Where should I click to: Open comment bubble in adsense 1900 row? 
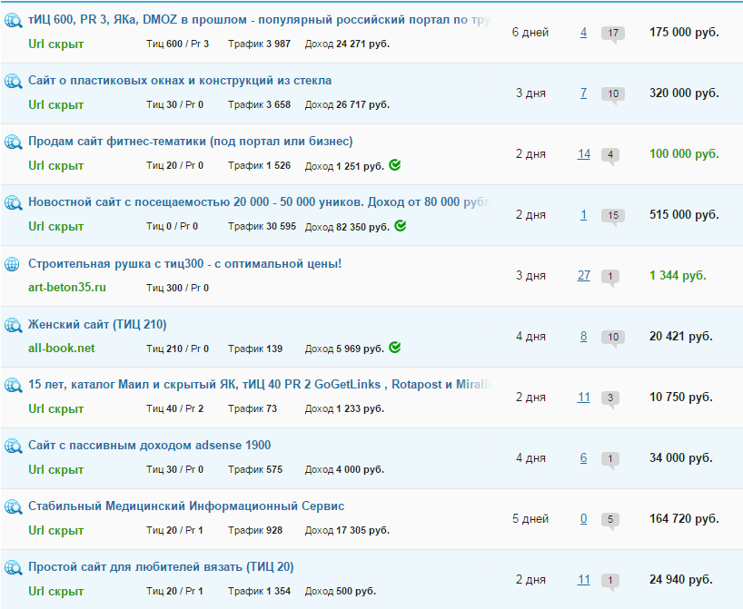pos(610,459)
